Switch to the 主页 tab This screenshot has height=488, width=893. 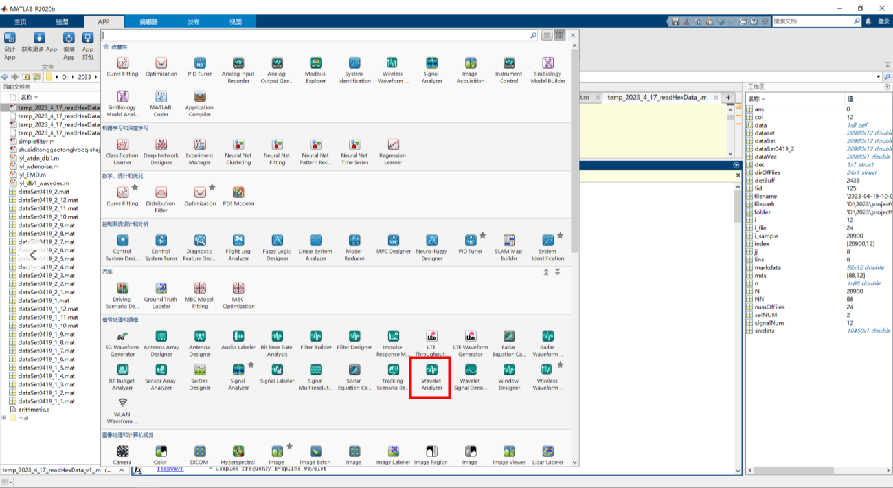[21, 21]
